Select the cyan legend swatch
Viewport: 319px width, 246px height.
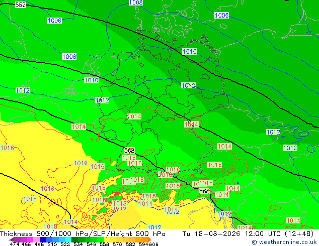pyautogui.click(x=68, y=239)
